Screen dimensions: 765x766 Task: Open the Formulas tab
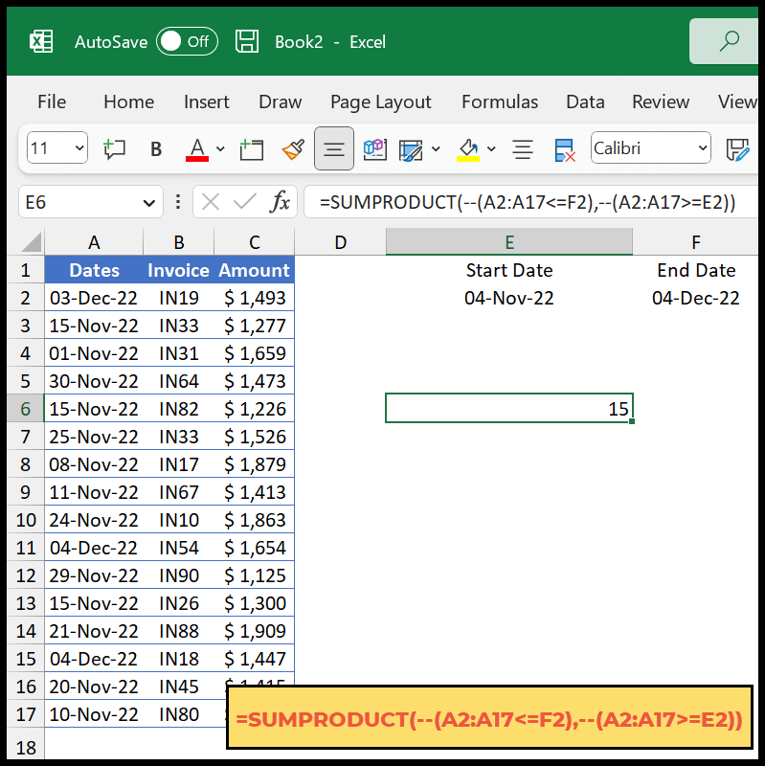[500, 101]
